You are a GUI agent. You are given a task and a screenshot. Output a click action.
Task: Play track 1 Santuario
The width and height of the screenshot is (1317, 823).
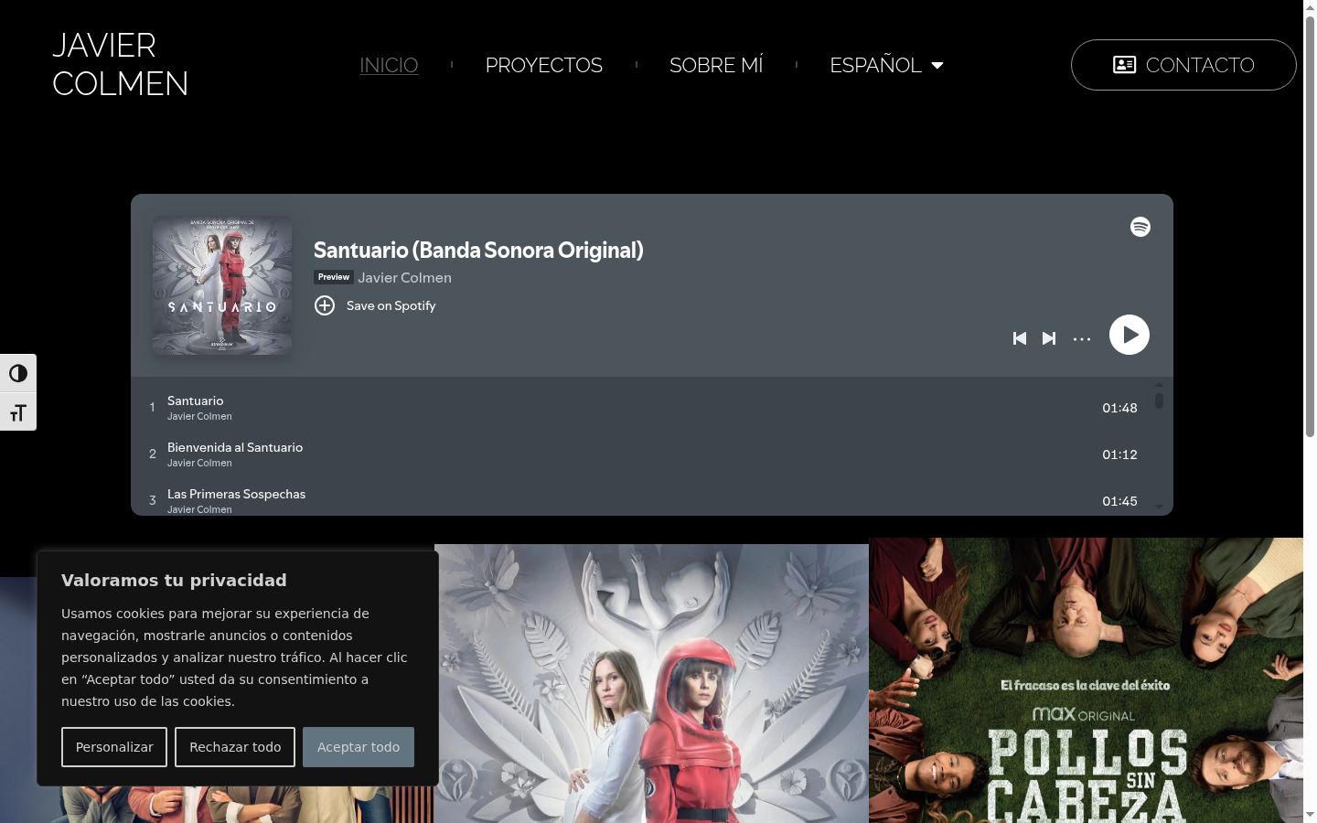coord(652,408)
